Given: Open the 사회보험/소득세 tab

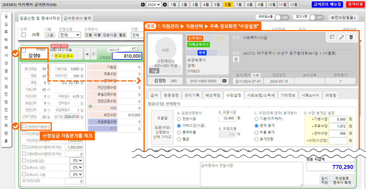Looking at the screenshot, I should tap(261, 95).
